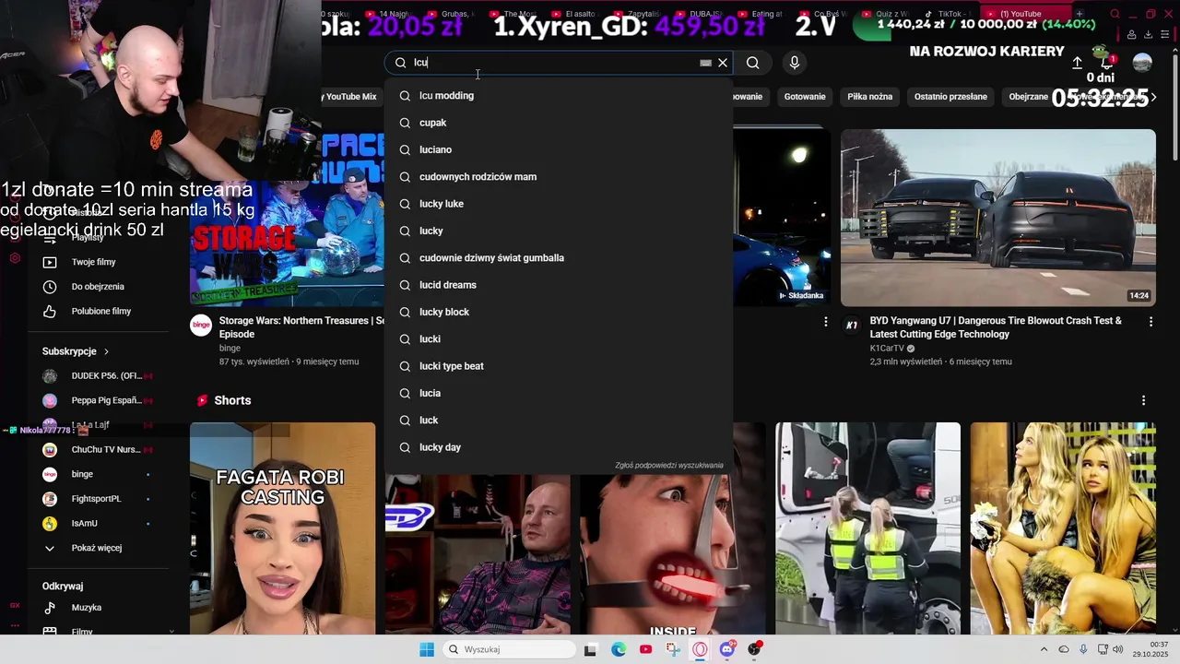1180x664 pixels.
Task: Open Shorts shelf three-dot options
Action: pos(1143,400)
